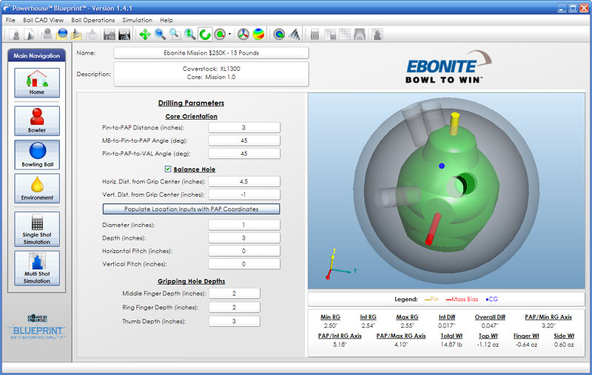Click the MB-to-Pin-to-PAP Angle input
The width and height of the screenshot is (592, 375).
[244, 141]
